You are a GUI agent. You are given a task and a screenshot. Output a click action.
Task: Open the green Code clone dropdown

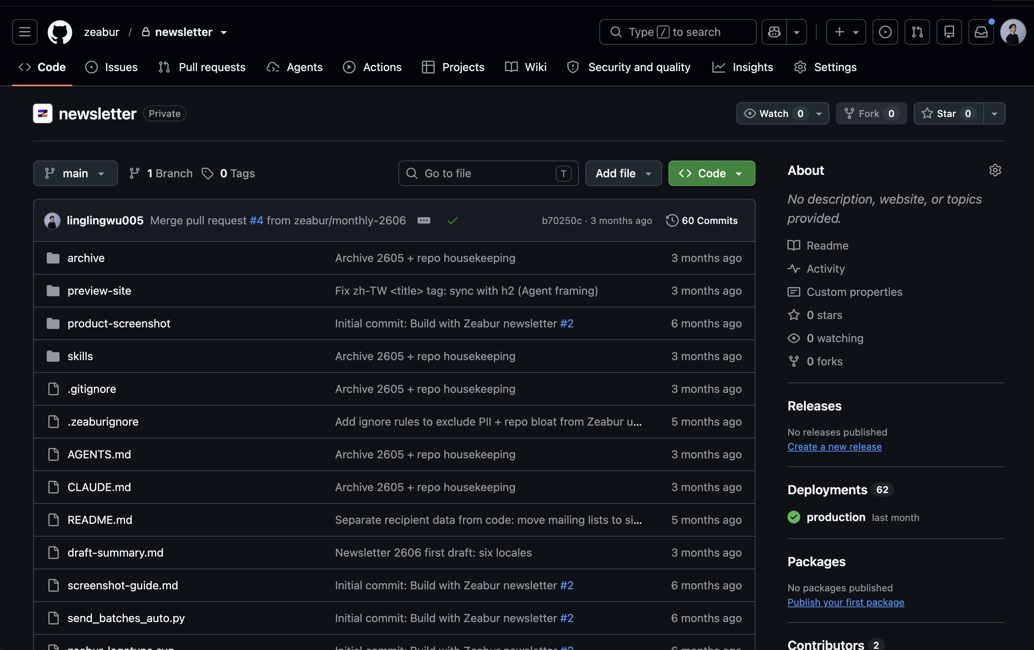(x=712, y=173)
